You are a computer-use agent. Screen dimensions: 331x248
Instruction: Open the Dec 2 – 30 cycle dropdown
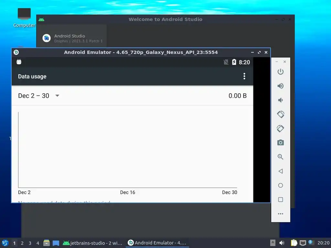39,96
